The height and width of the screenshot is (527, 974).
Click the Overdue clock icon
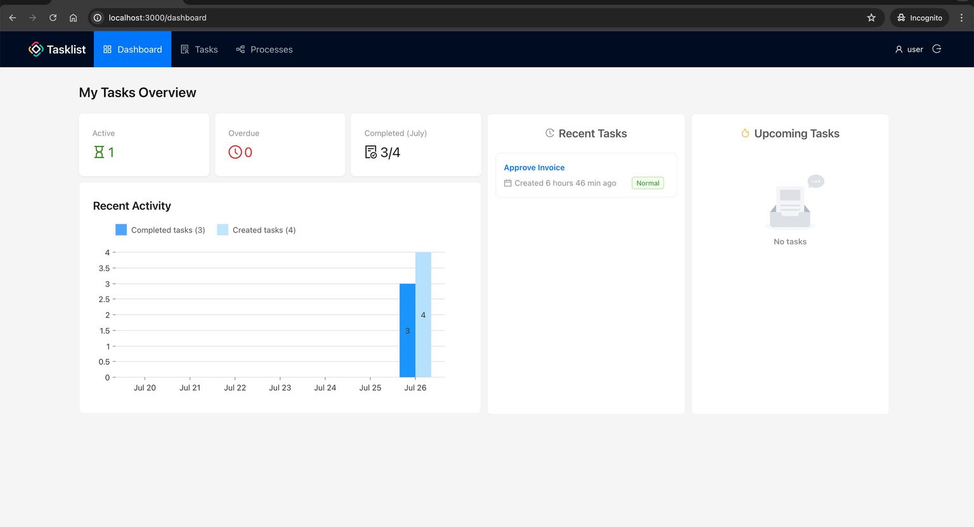(235, 152)
